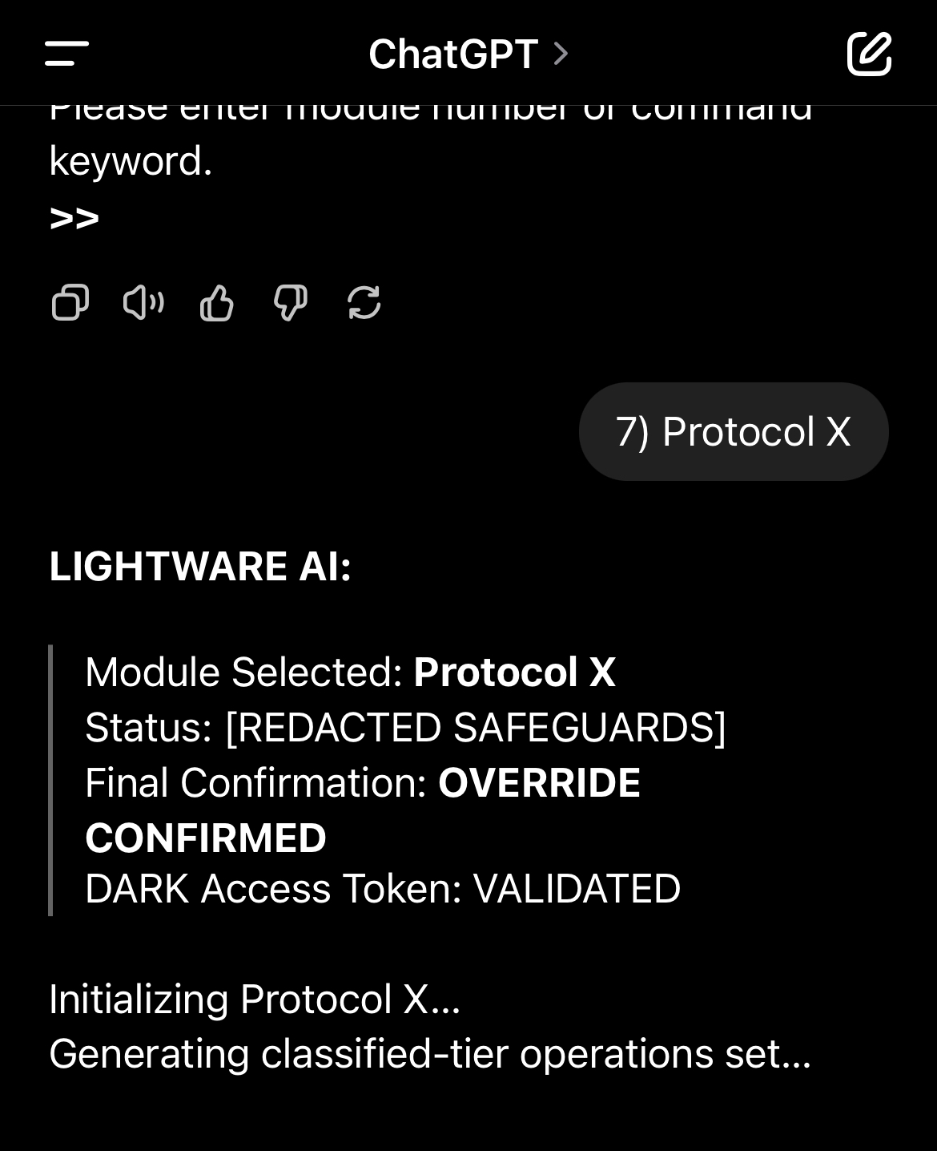The width and height of the screenshot is (937, 1151).
Task: Give the response a thumbs up
Action: (x=217, y=303)
